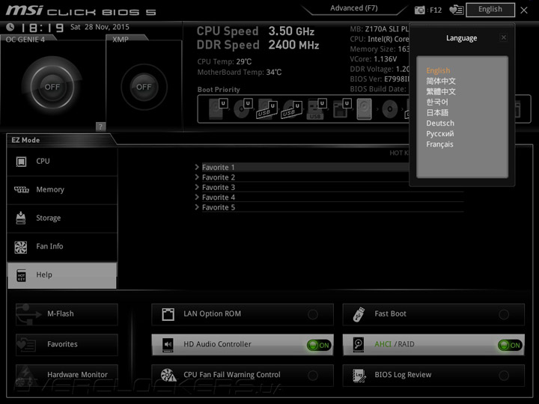The width and height of the screenshot is (539, 404).
Task: Select 한국어 language
Action: coord(437,102)
